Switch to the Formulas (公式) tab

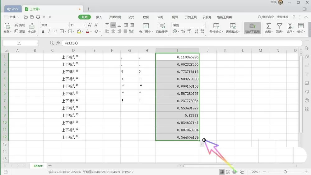click(131, 17)
